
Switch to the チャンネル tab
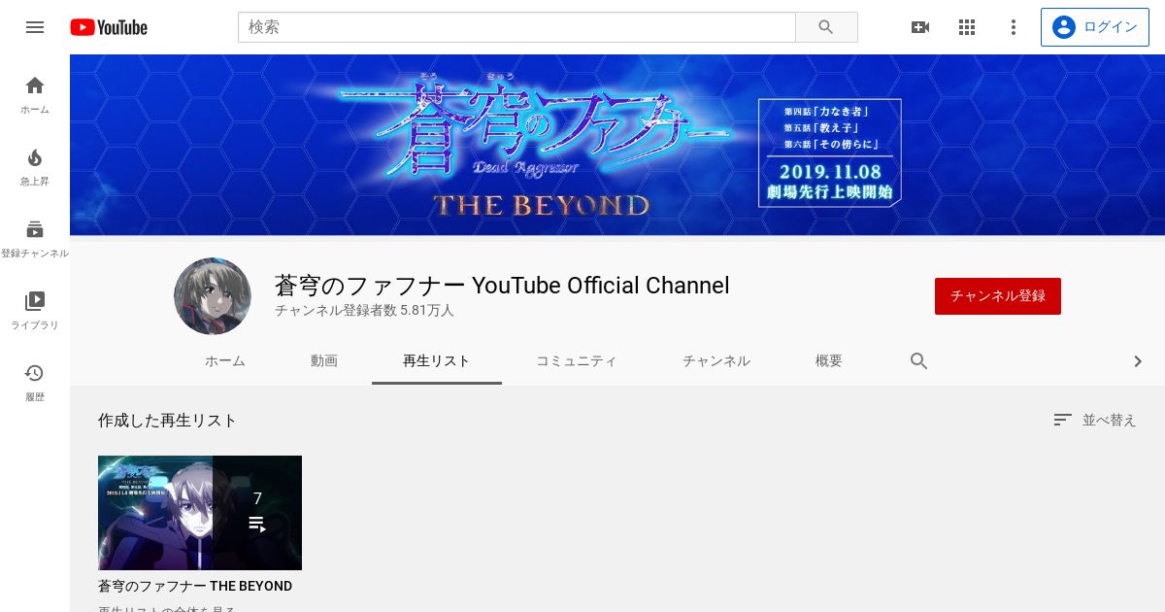tap(716, 361)
